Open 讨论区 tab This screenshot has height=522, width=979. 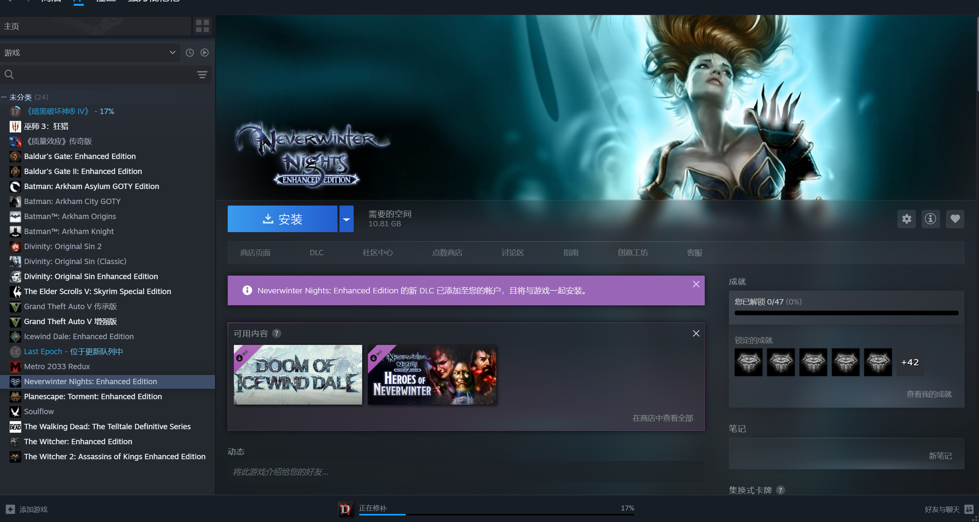point(513,253)
